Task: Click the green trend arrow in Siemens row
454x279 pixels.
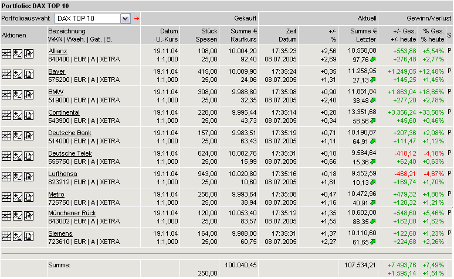Action: pos(372,242)
